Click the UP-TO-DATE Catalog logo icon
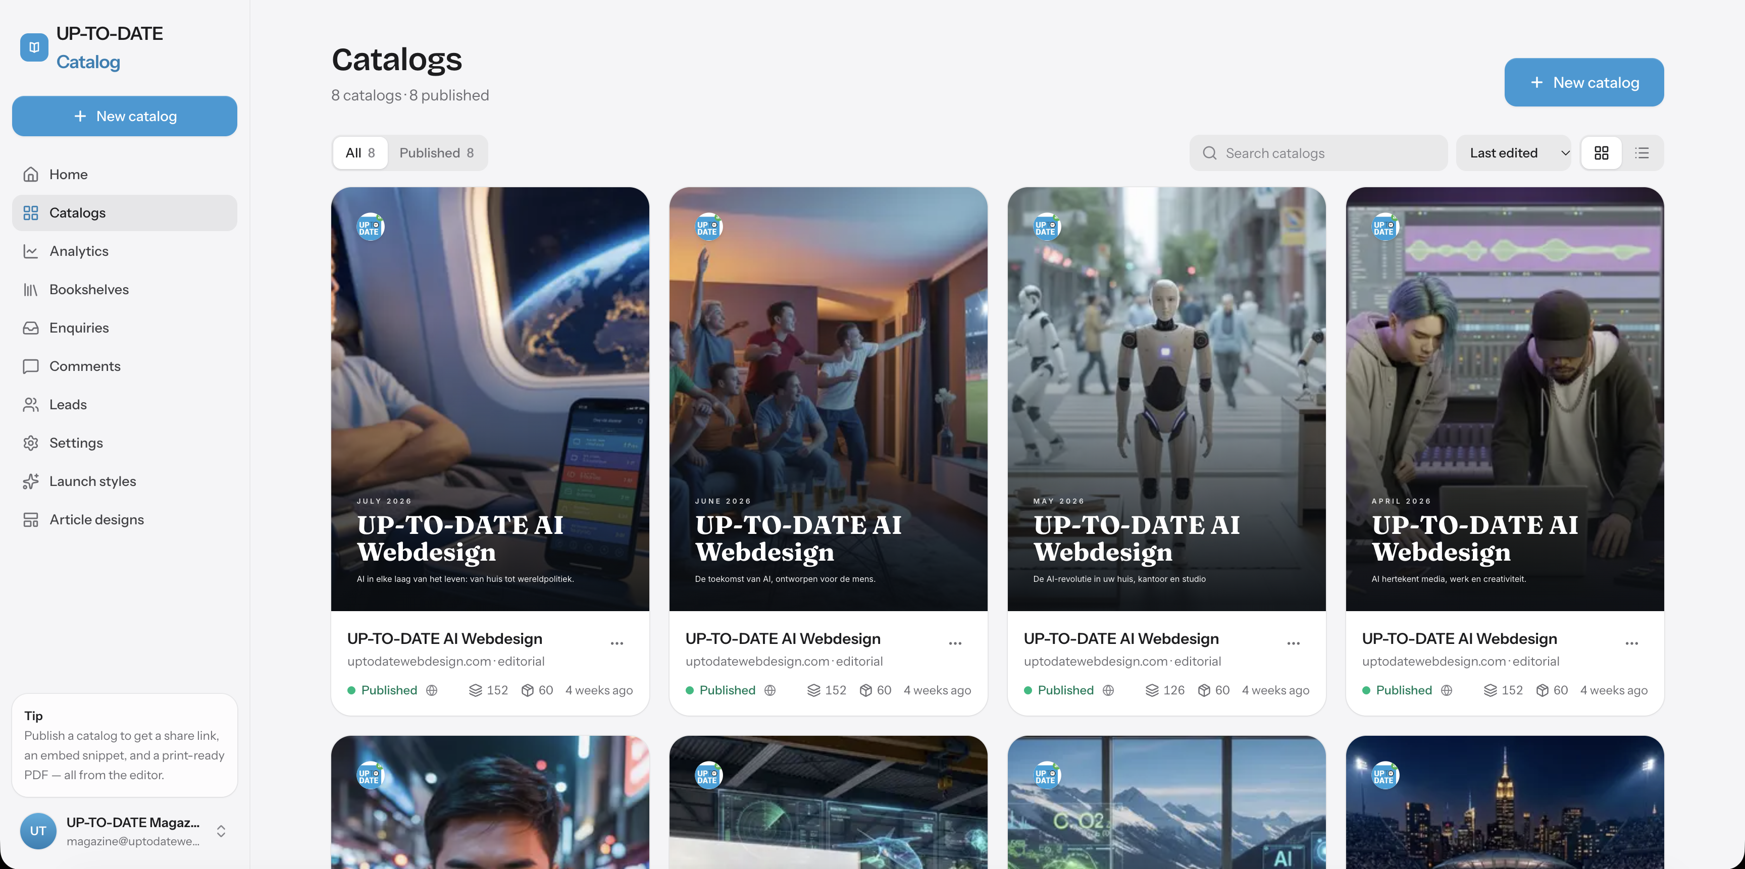The height and width of the screenshot is (869, 1745). 34,47
